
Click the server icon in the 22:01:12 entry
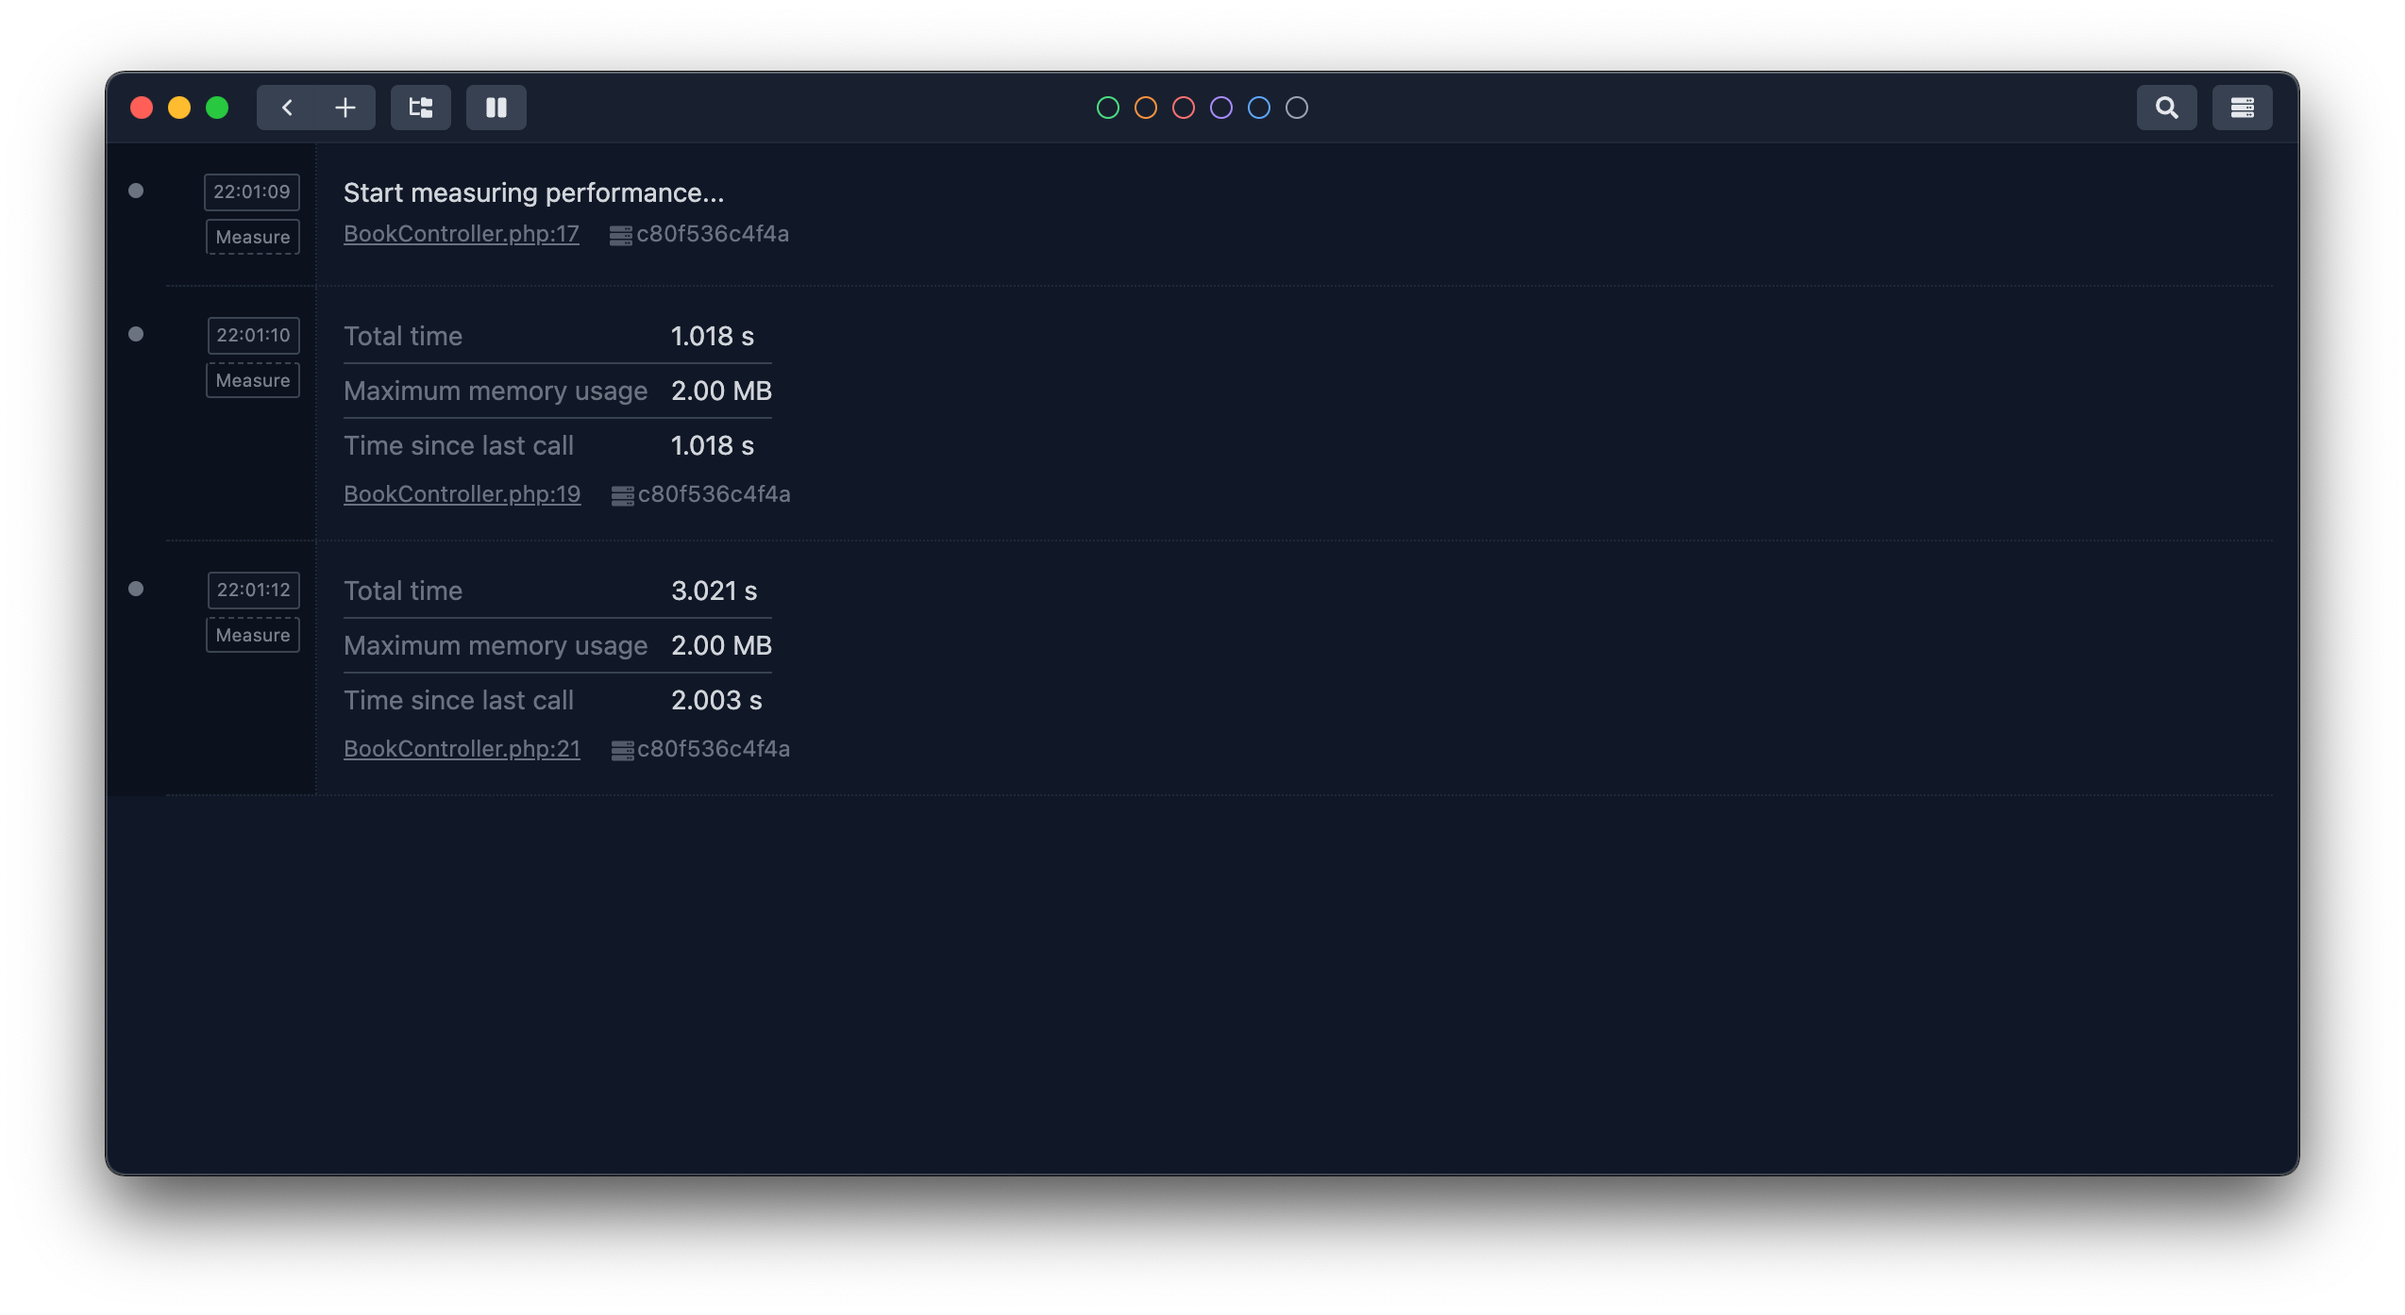(621, 748)
